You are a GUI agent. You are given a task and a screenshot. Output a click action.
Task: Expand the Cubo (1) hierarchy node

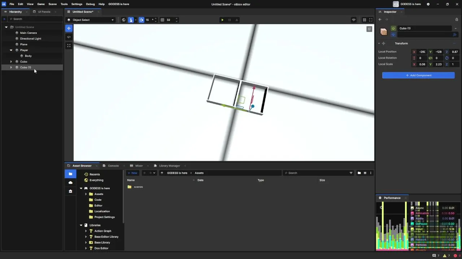tap(11, 67)
